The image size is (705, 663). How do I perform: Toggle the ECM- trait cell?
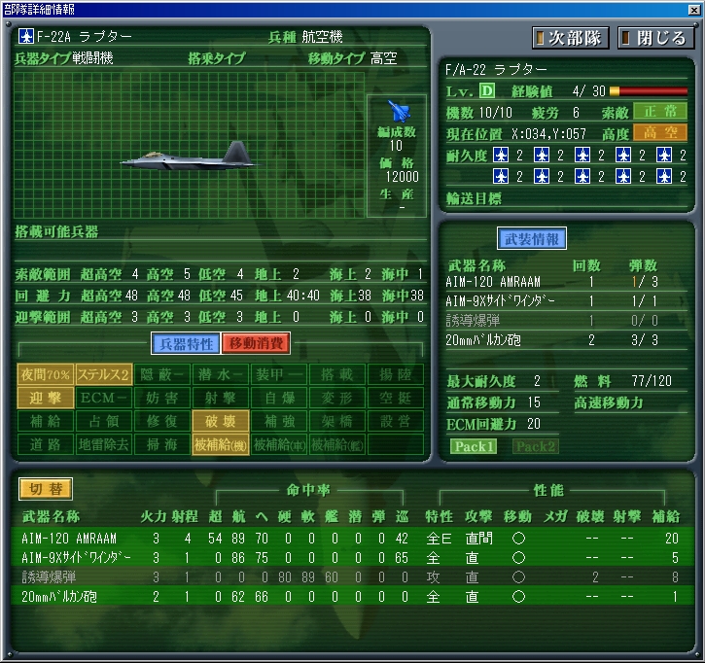click(x=104, y=399)
